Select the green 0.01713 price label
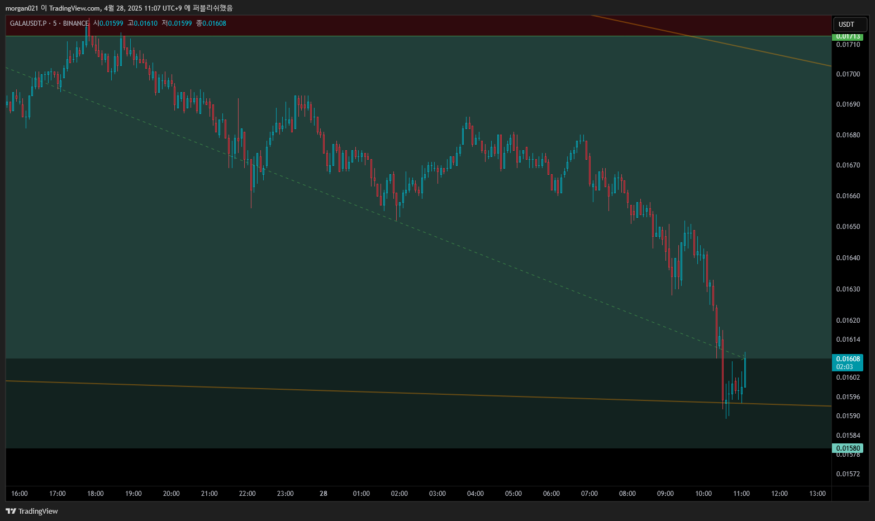 pos(848,36)
